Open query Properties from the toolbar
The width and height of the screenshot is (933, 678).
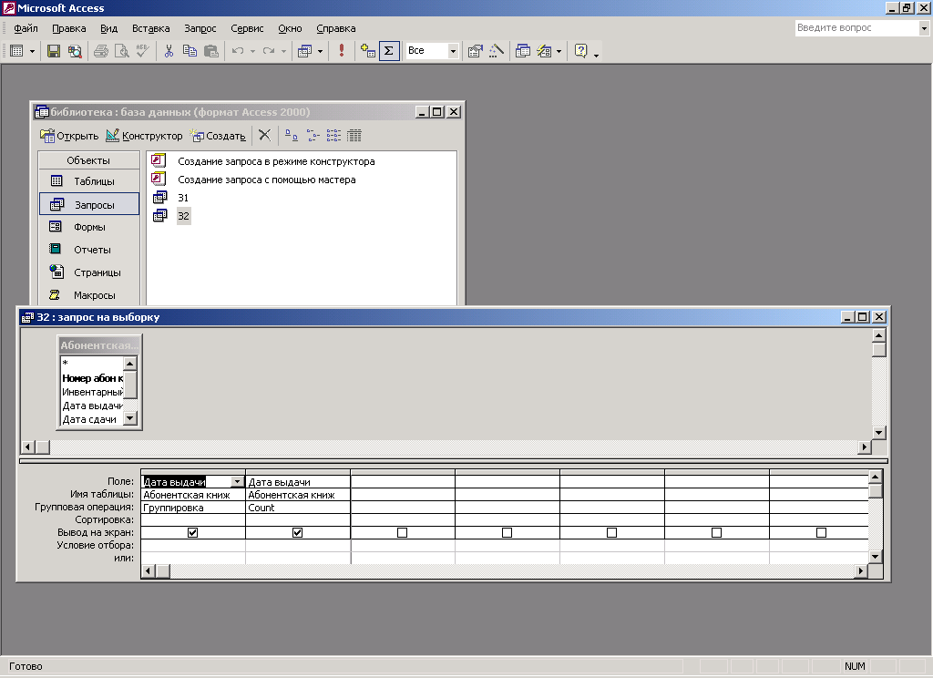pyautogui.click(x=475, y=51)
